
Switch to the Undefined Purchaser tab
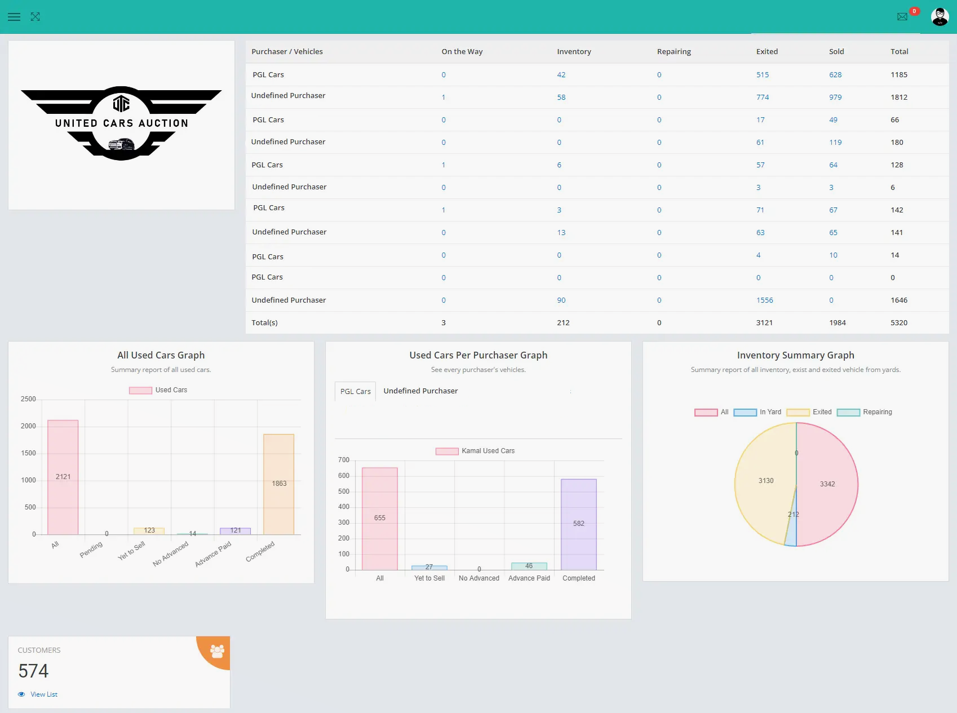coord(420,391)
